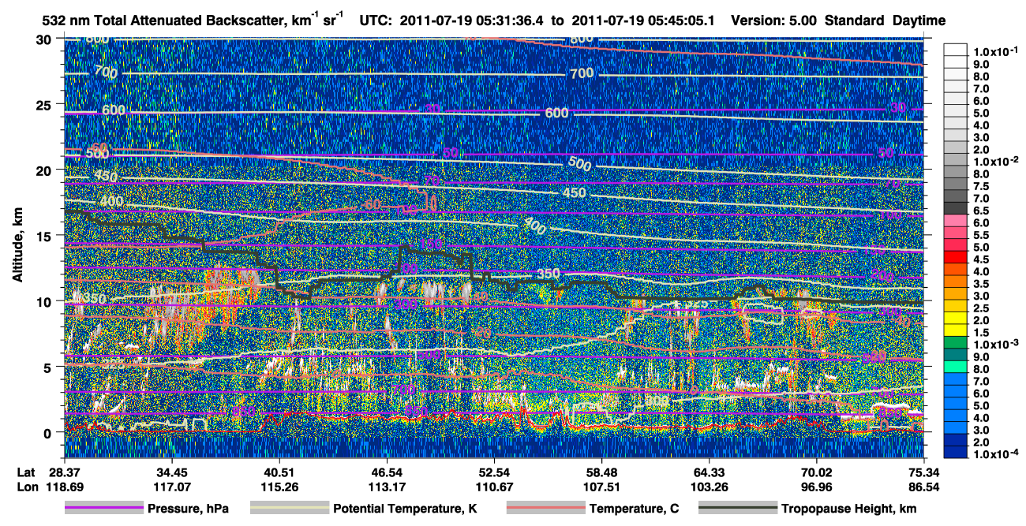The height and width of the screenshot is (526, 1026).
Task: Click colorbar label 1.0x10-1 at top
Action: [x=996, y=51]
